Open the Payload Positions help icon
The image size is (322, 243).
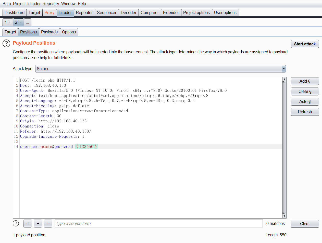pos(6,43)
